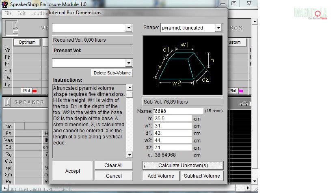Image resolution: width=335 pixels, height=193 pixels.
Task: Click the speaker icon beside SPEAKER heading
Action: (x=7, y=102)
